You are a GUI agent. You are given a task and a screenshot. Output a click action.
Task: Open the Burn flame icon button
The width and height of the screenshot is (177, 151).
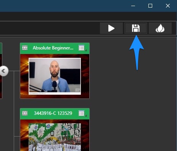pos(160,28)
